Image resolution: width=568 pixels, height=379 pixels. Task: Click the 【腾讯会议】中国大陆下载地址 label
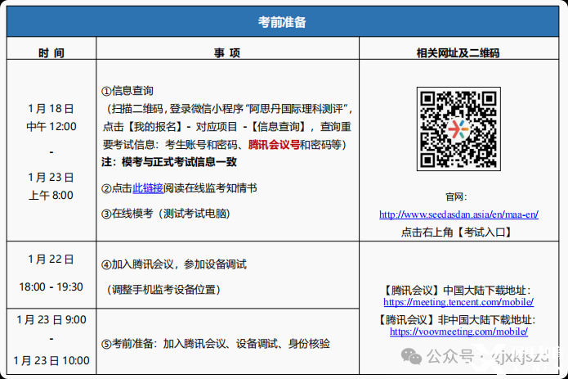click(456, 290)
